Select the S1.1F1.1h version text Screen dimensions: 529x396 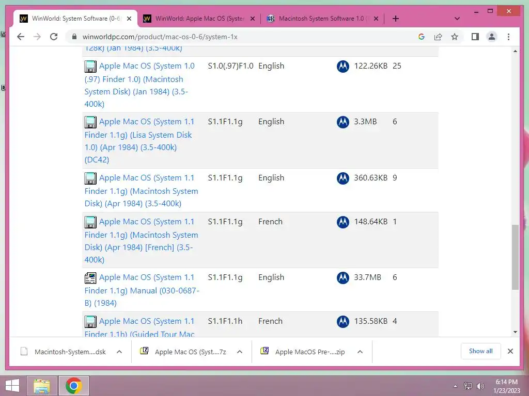[225, 321]
